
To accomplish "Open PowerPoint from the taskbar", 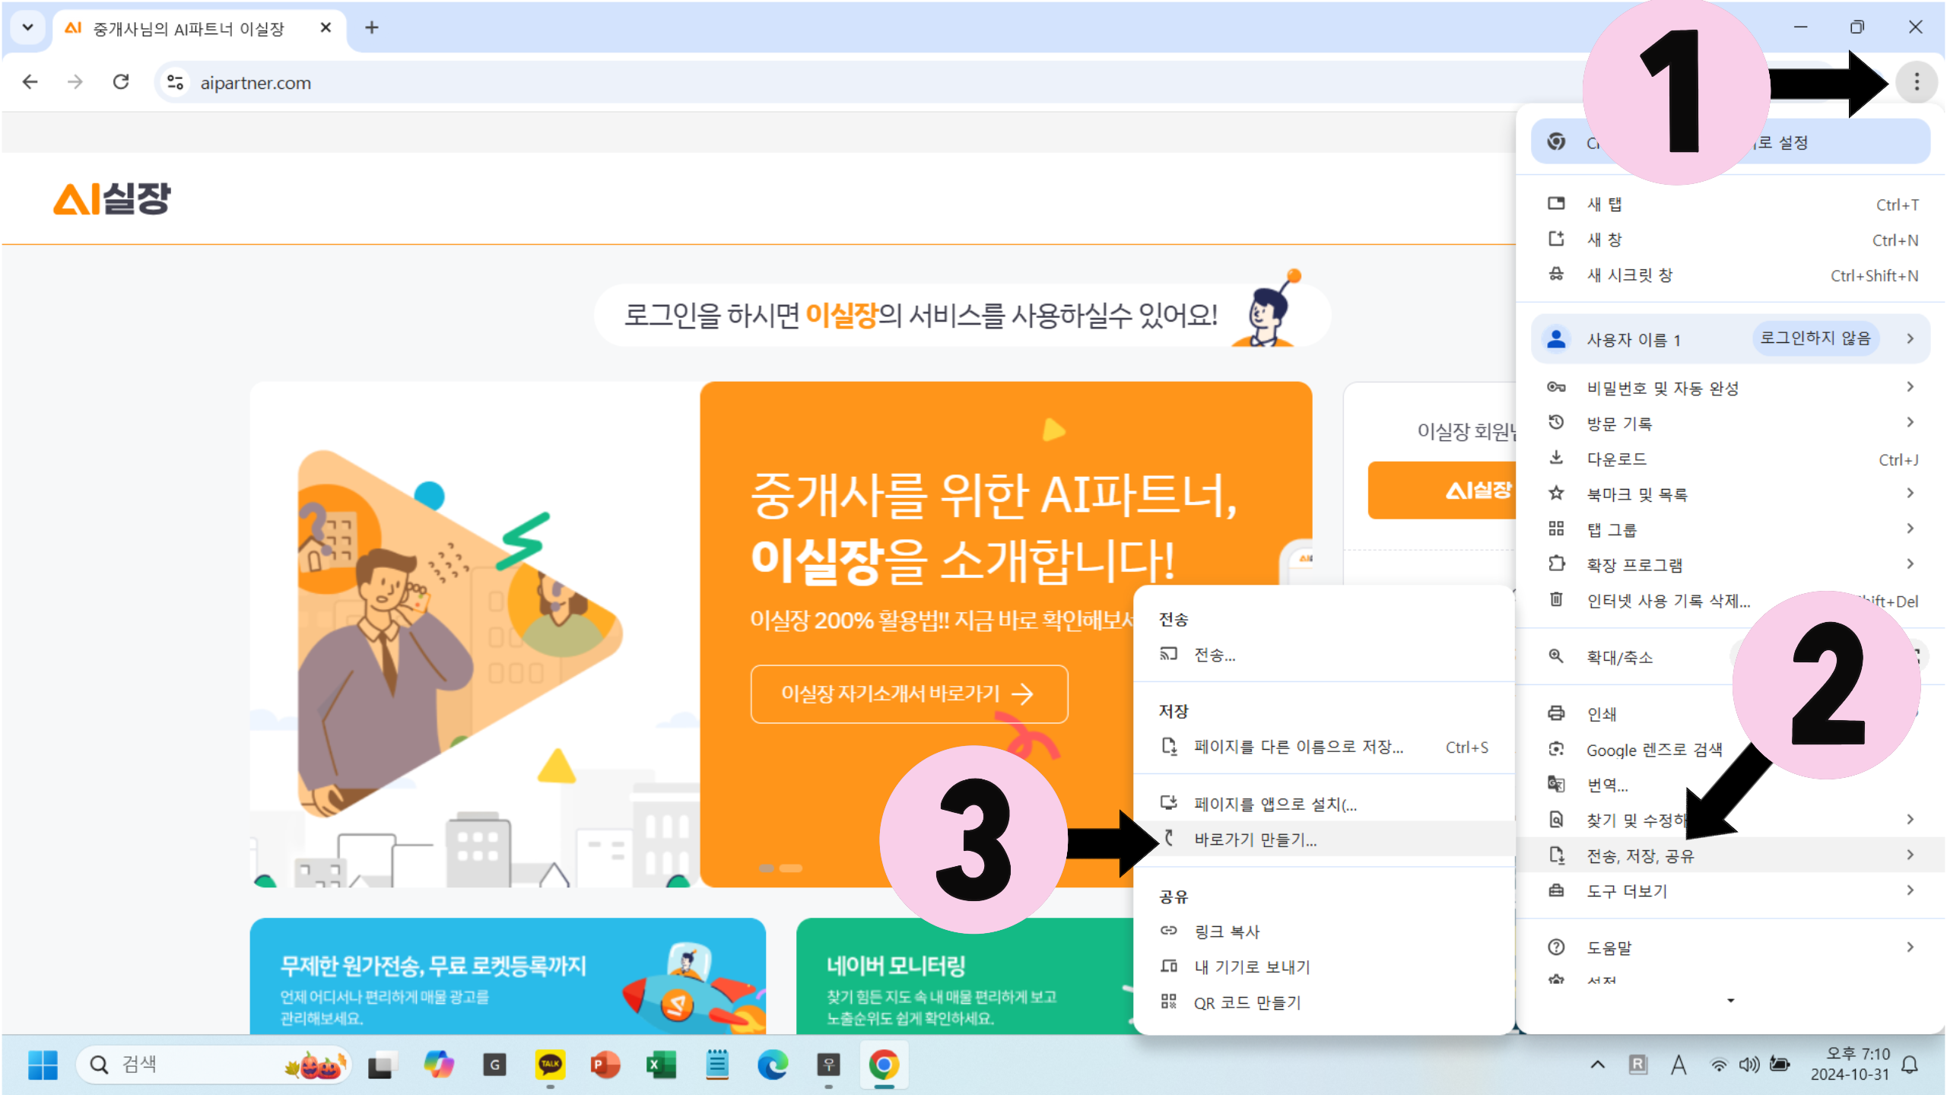I will pos(605,1065).
